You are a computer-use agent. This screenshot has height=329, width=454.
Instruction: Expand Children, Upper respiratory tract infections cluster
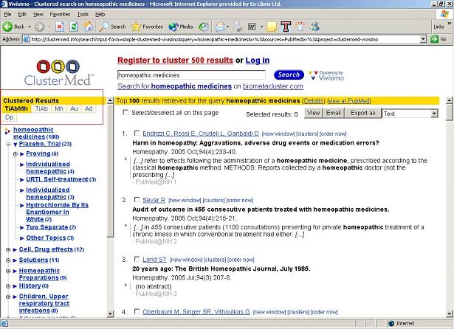8,297
